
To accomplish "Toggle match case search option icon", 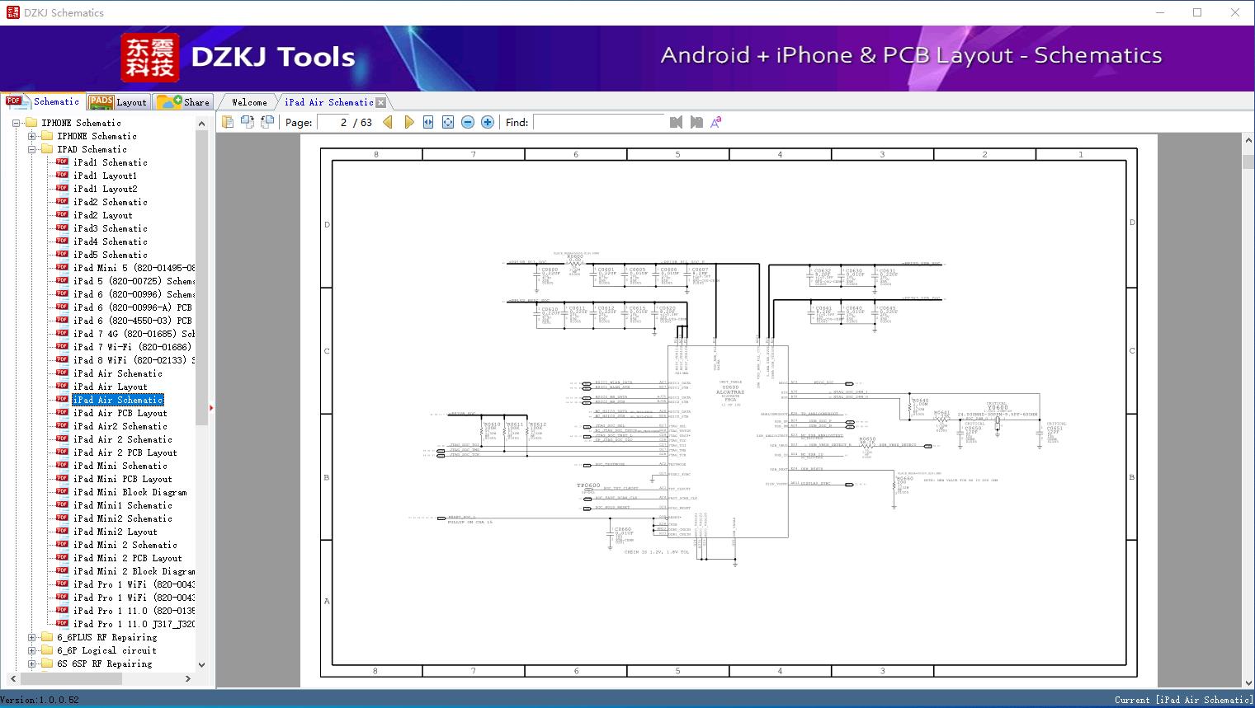I will tap(716, 122).
